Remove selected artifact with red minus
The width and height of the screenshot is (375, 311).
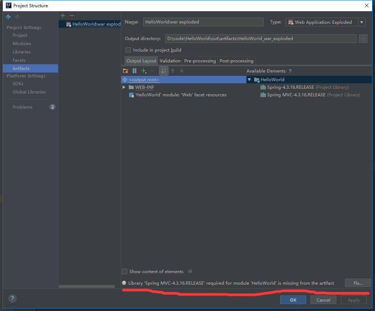(x=72, y=16)
